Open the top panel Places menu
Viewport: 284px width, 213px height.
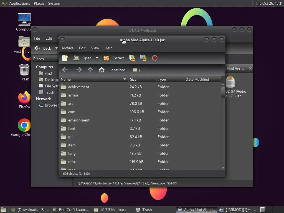[39, 3]
